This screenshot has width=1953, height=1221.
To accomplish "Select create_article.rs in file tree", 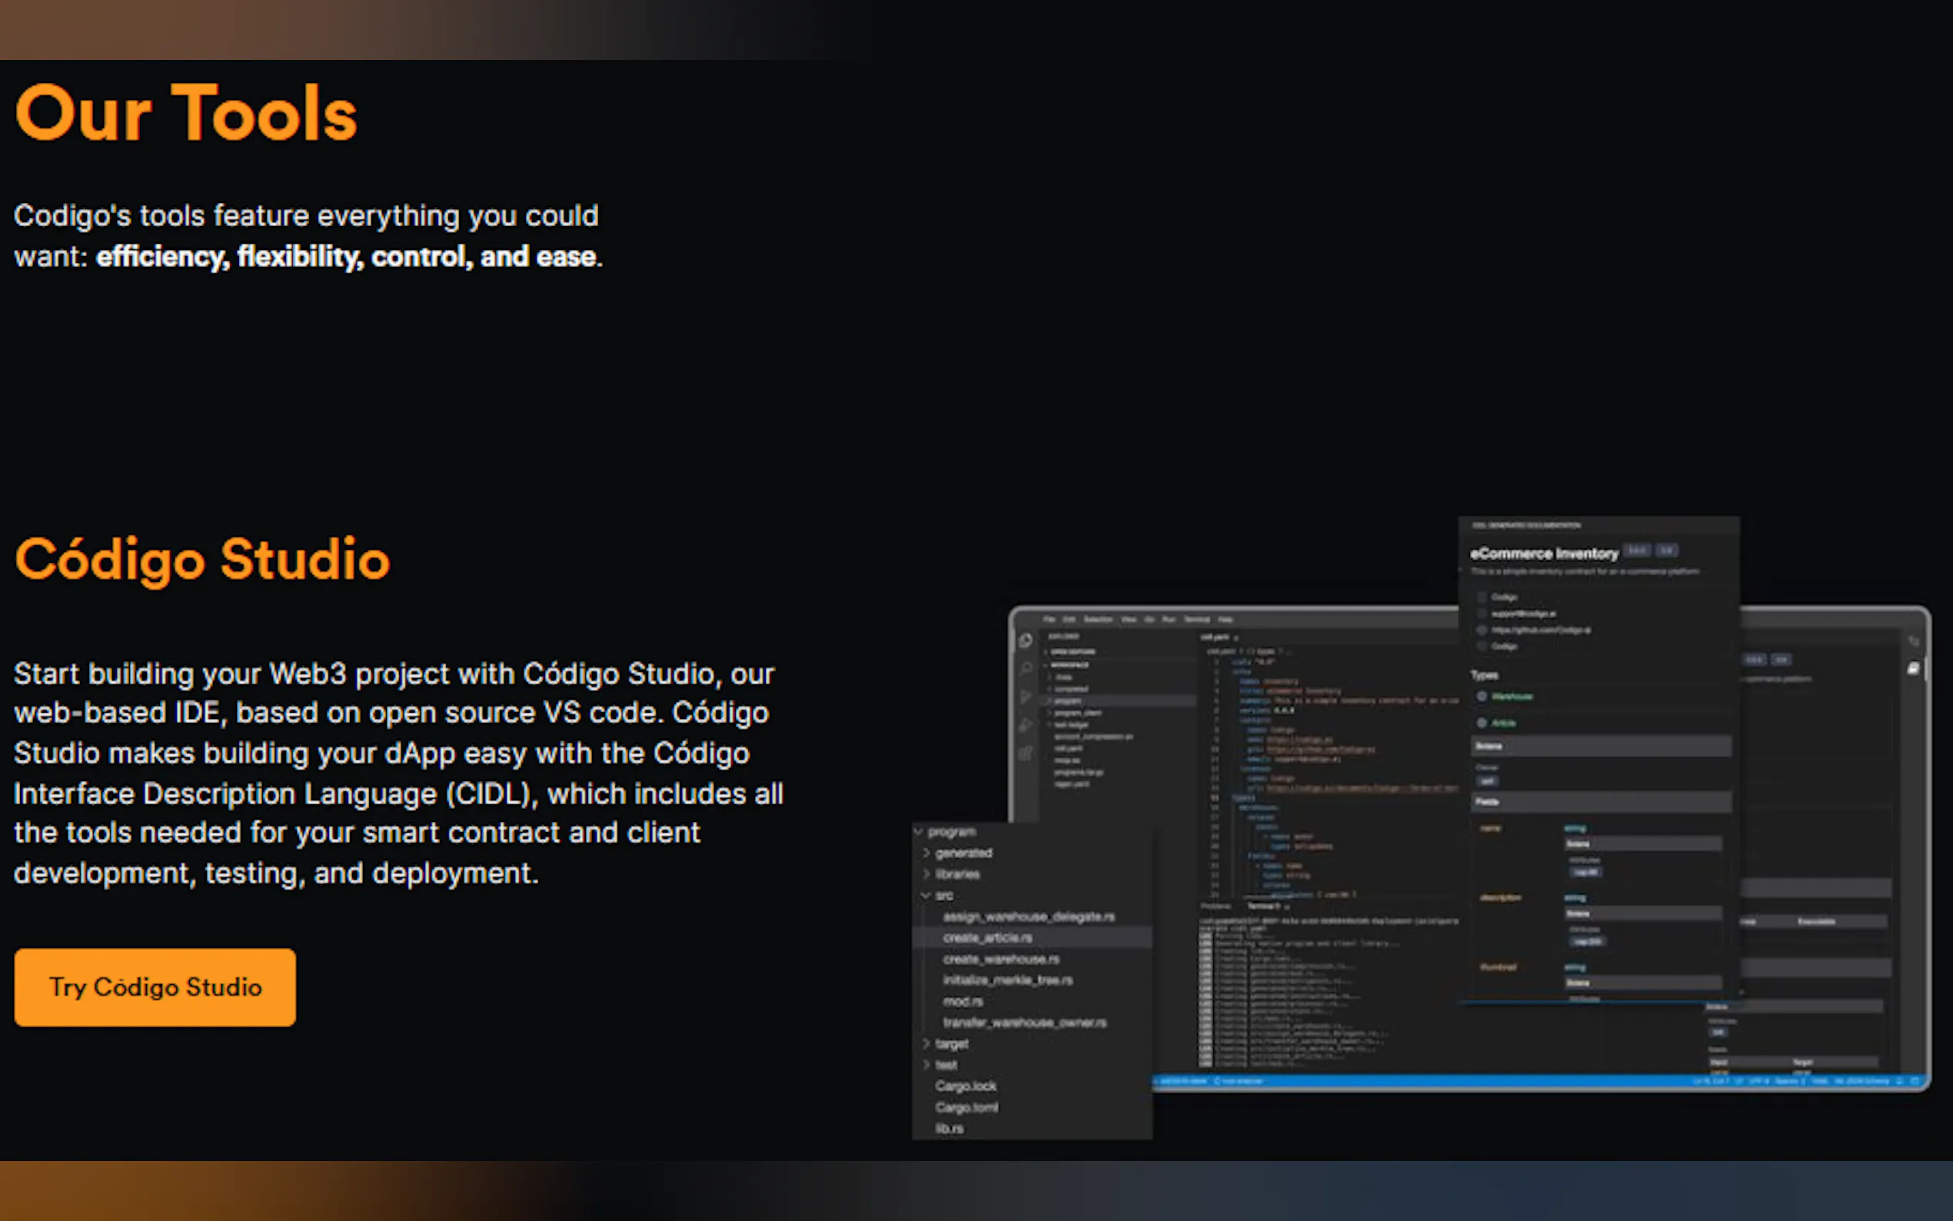I will [987, 937].
